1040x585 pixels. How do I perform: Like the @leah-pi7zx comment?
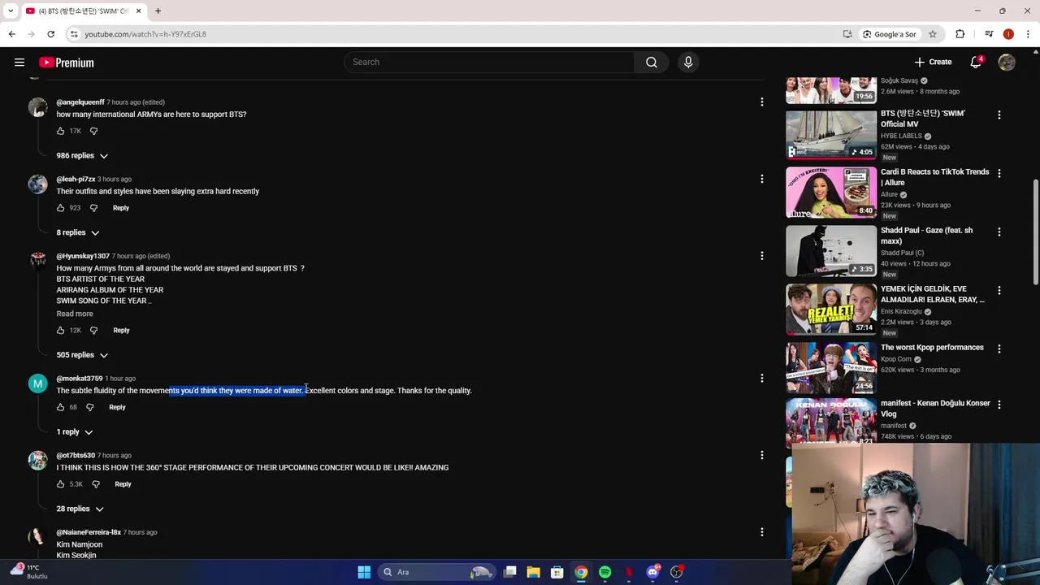click(60, 208)
